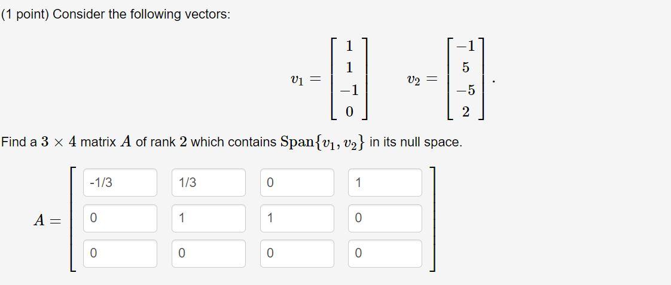Click row three, column four entry of A

[x=385, y=253]
